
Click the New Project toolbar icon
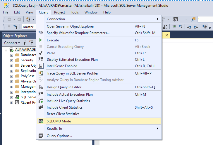pos(28,19)
